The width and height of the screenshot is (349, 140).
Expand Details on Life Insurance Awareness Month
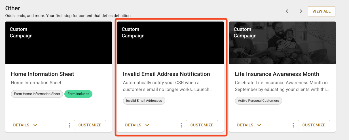(x=249, y=125)
